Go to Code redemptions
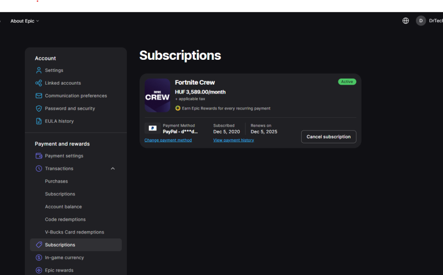This screenshot has width=443, height=275. 65,220
